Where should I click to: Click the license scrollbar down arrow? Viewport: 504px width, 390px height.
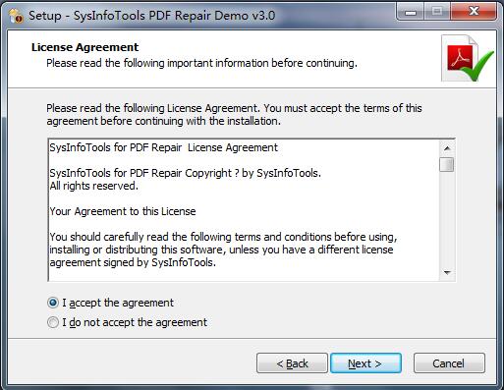click(x=447, y=272)
